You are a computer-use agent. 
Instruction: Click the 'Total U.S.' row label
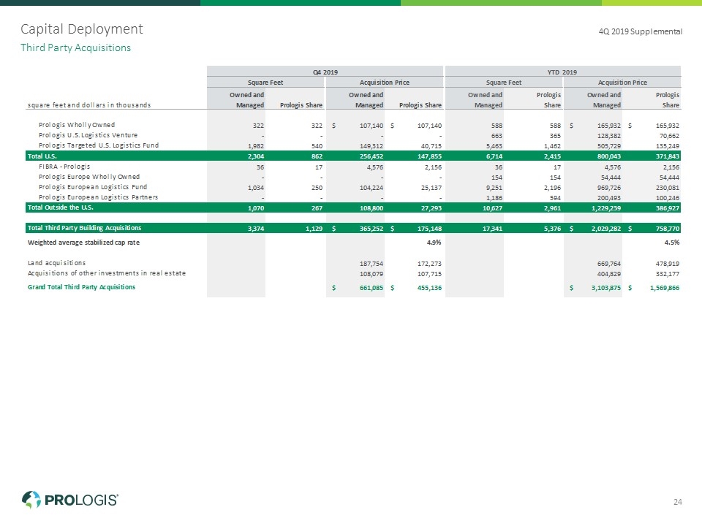[42, 156]
